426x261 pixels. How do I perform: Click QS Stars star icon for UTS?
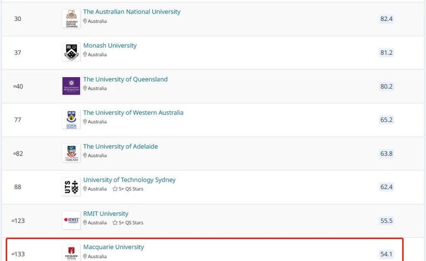click(x=115, y=189)
